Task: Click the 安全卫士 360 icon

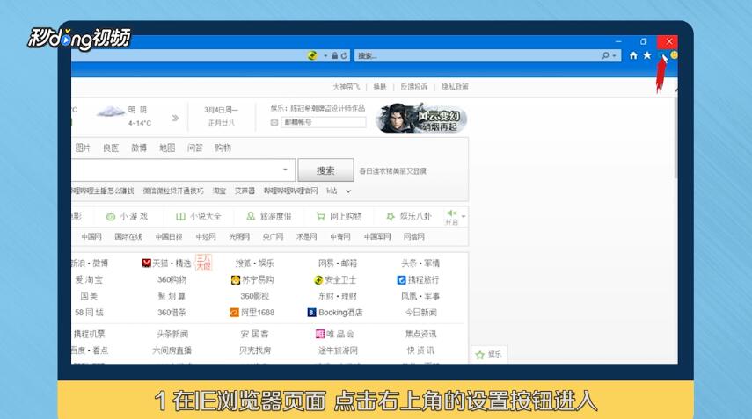Action: [318, 279]
